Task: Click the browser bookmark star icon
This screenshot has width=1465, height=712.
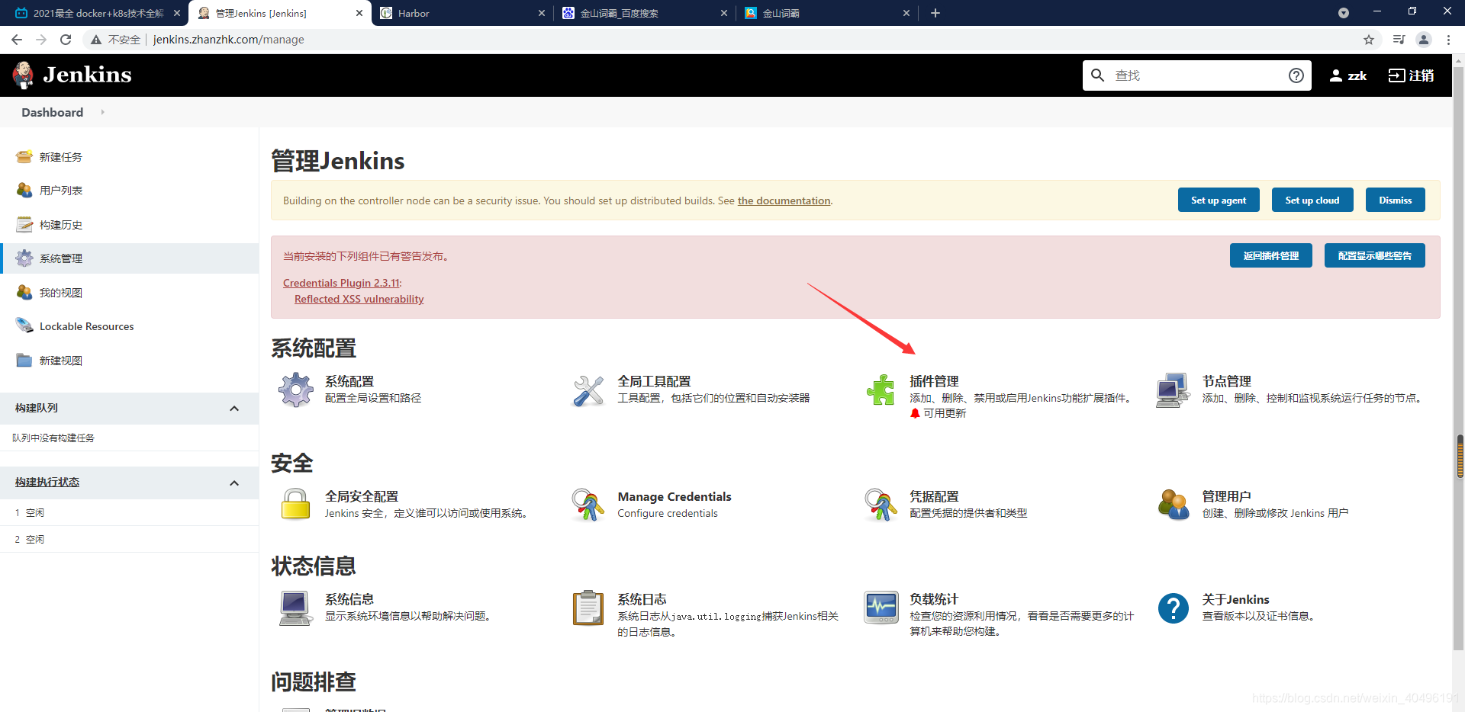Action: pos(1369,40)
